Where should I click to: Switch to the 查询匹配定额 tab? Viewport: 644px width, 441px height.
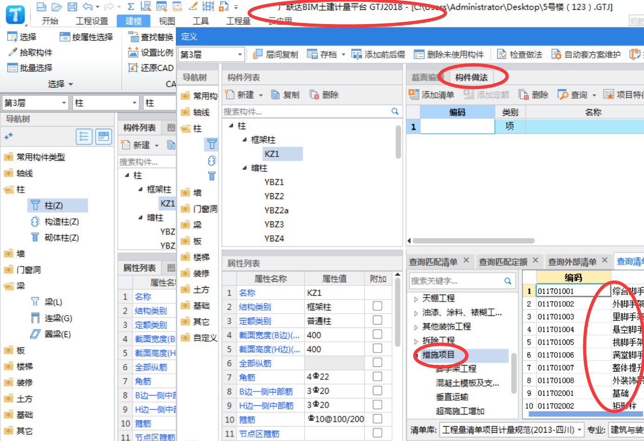pyautogui.click(x=503, y=262)
